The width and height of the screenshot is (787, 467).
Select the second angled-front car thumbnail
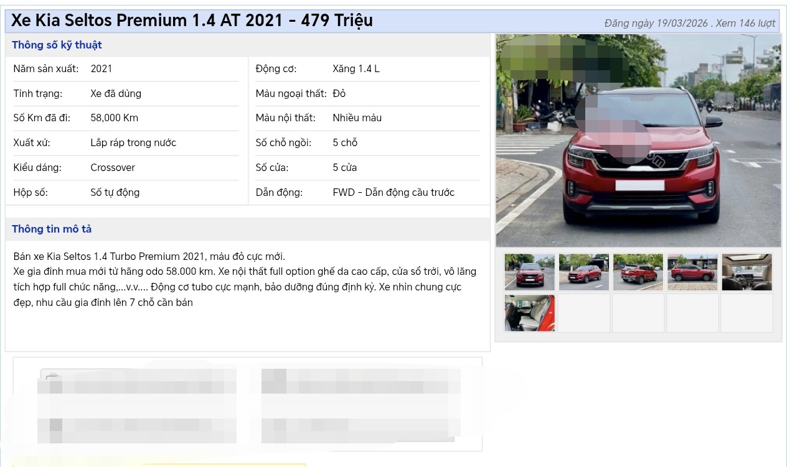[583, 272]
